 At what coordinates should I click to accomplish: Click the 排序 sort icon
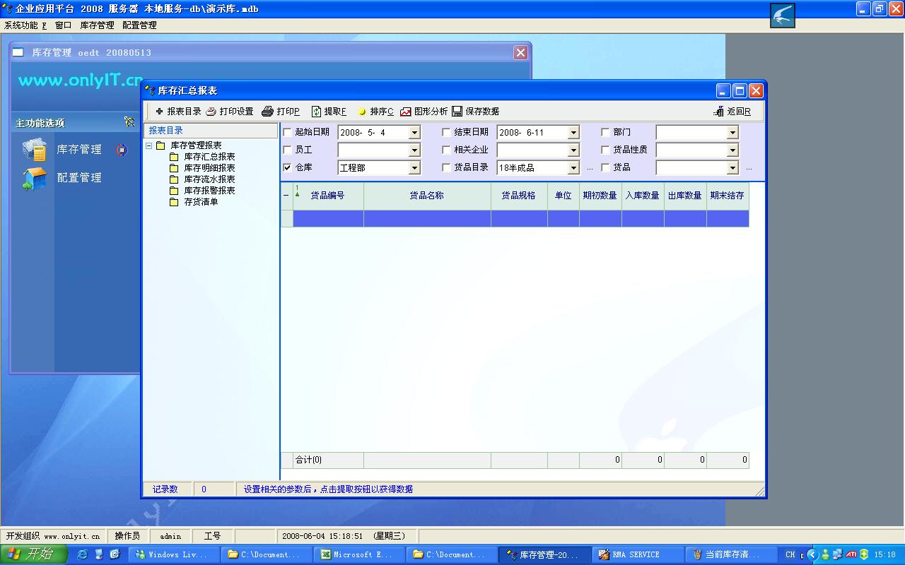[x=362, y=112]
